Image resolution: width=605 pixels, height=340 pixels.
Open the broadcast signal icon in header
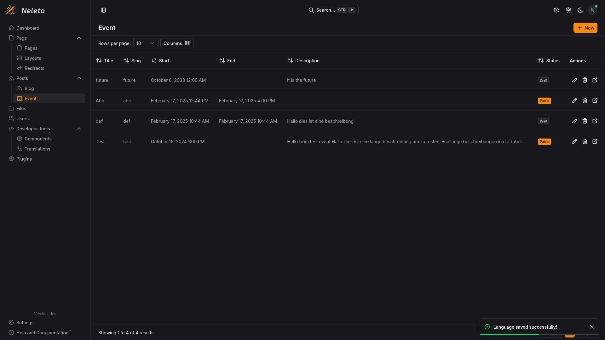point(568,10)
